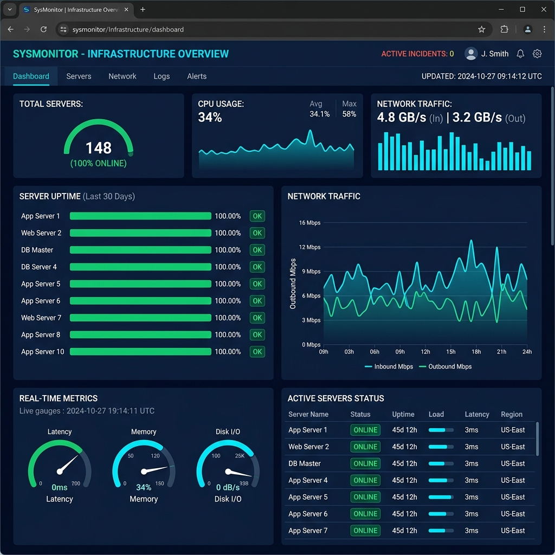Click the App Server 6 status row name
The width and height of the screenshot is (555, 555).
coord(308,514)
